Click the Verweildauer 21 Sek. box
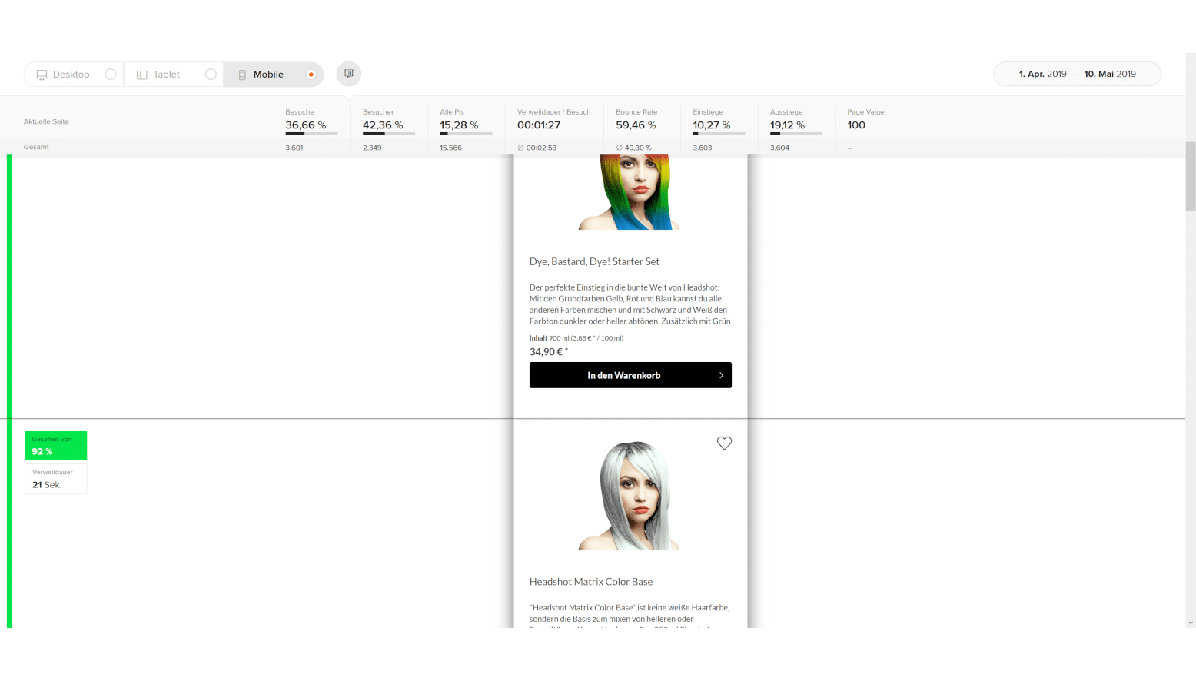This screenshot has height=681, width=1196. point(56,479)
